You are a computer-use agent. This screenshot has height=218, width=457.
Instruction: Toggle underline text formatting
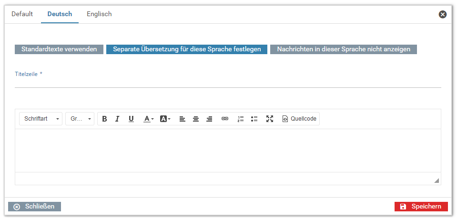131,119
